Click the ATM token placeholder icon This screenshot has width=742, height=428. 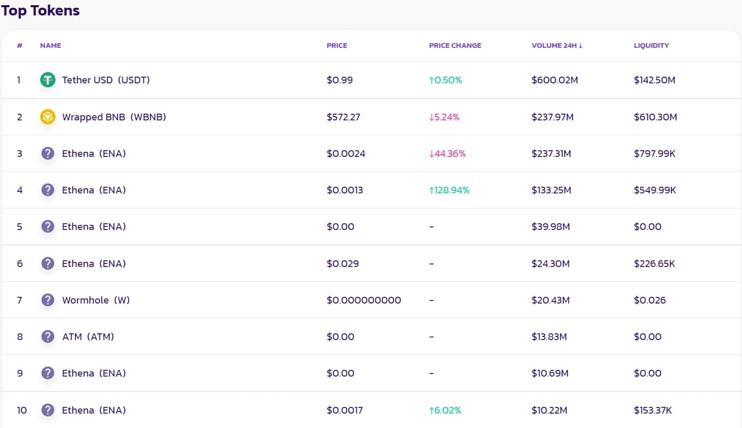[47, 336]
